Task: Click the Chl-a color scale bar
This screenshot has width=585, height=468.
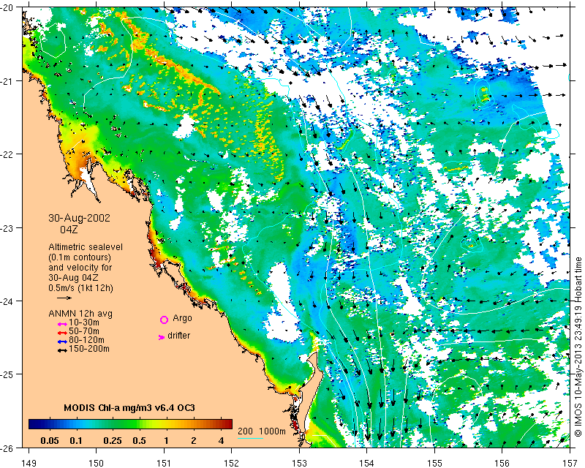Action: coord(131,424)
